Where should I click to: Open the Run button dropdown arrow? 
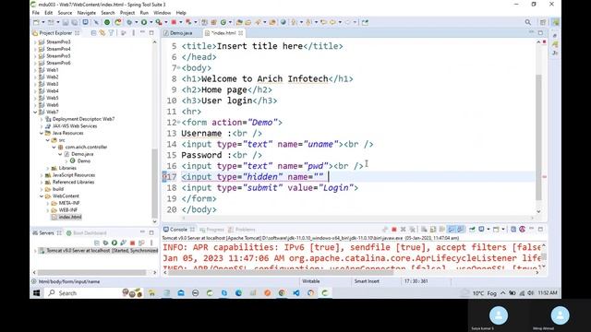click(151, 22)
